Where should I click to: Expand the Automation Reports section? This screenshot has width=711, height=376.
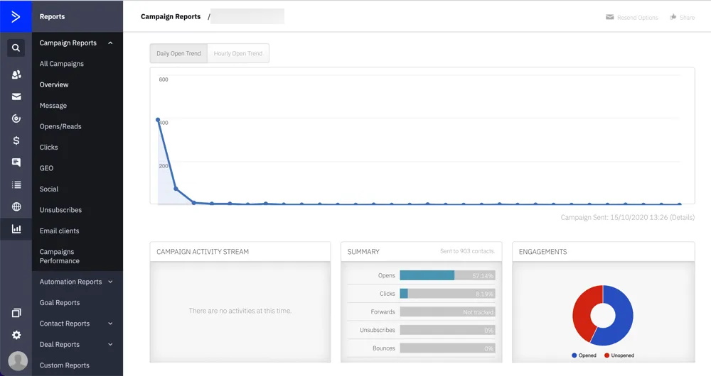point(110,282)
